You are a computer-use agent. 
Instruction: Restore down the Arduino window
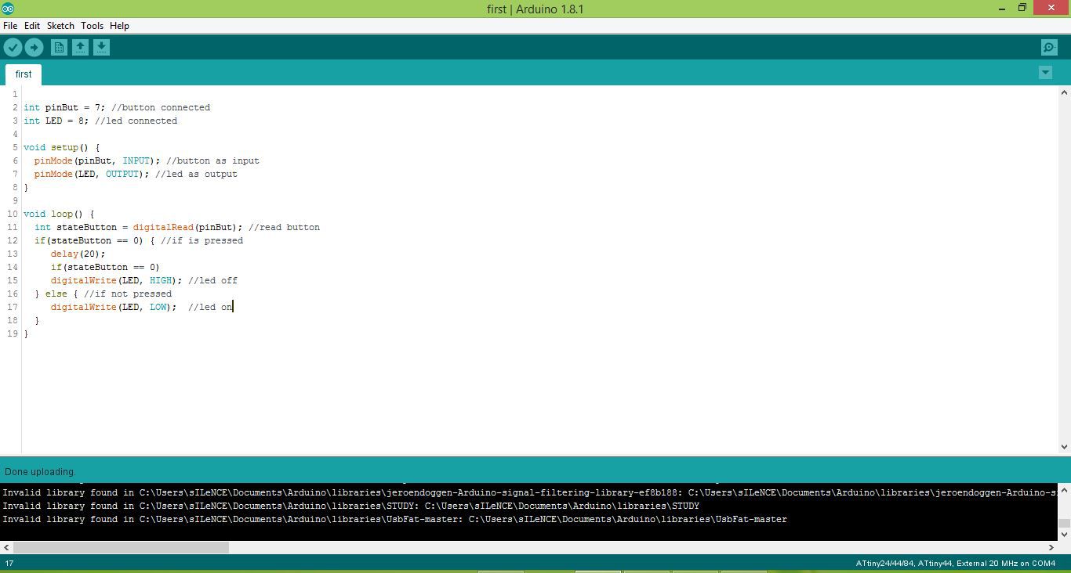(x=1022, y=8)
